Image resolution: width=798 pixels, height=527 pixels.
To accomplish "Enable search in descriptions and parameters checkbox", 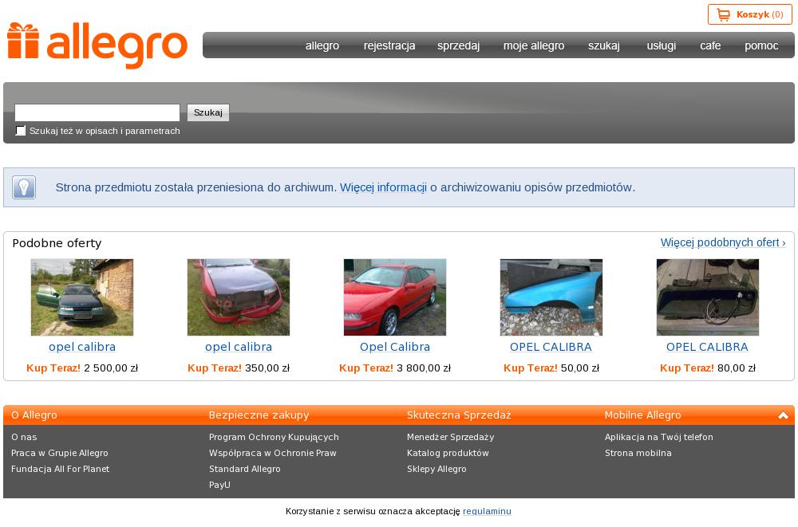I will tap(21, 131).
